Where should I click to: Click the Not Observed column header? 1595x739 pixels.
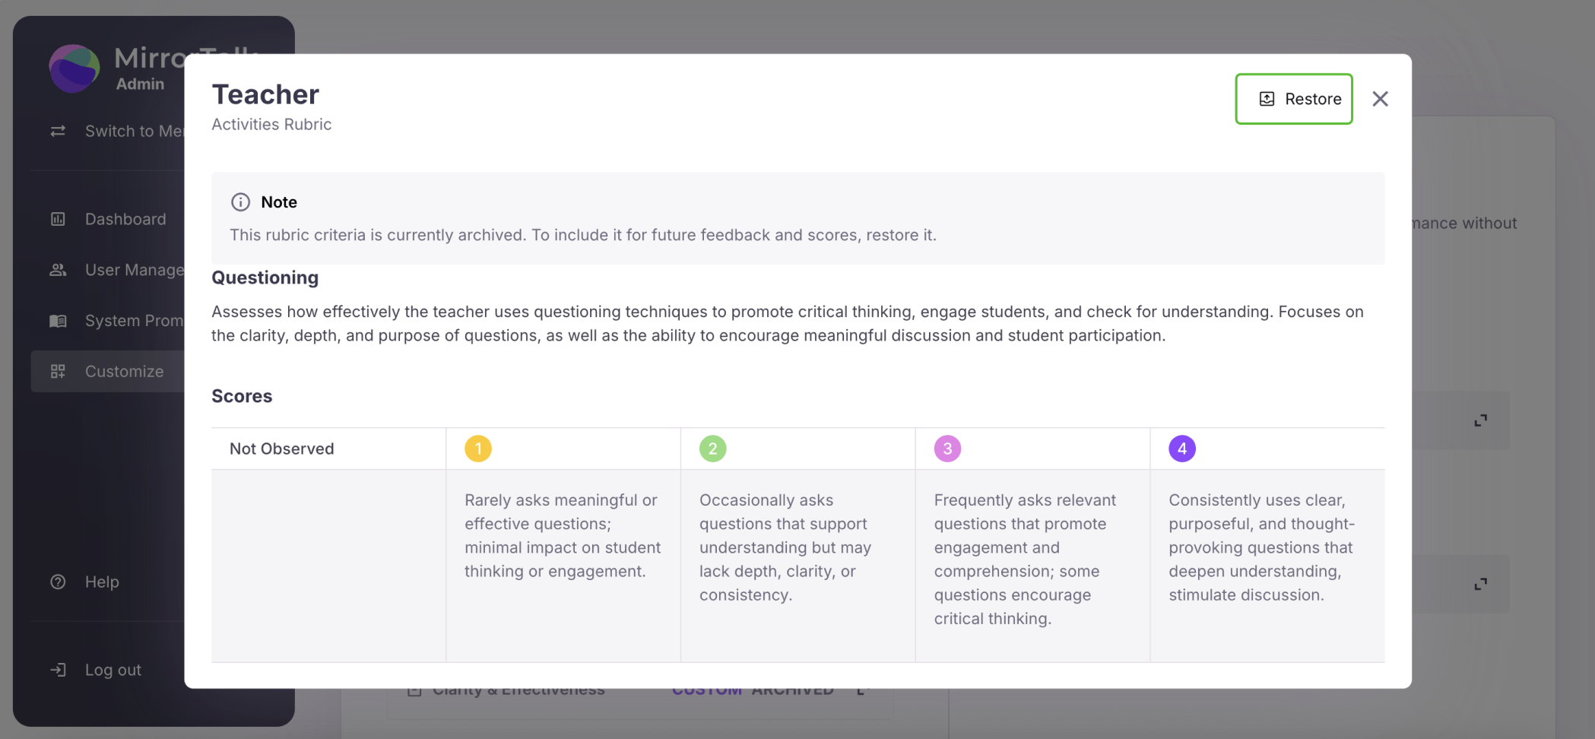(x=282, y=449)
